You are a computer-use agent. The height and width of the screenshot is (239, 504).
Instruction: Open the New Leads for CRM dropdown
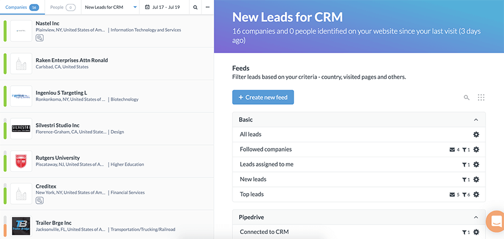coord(110,7)
